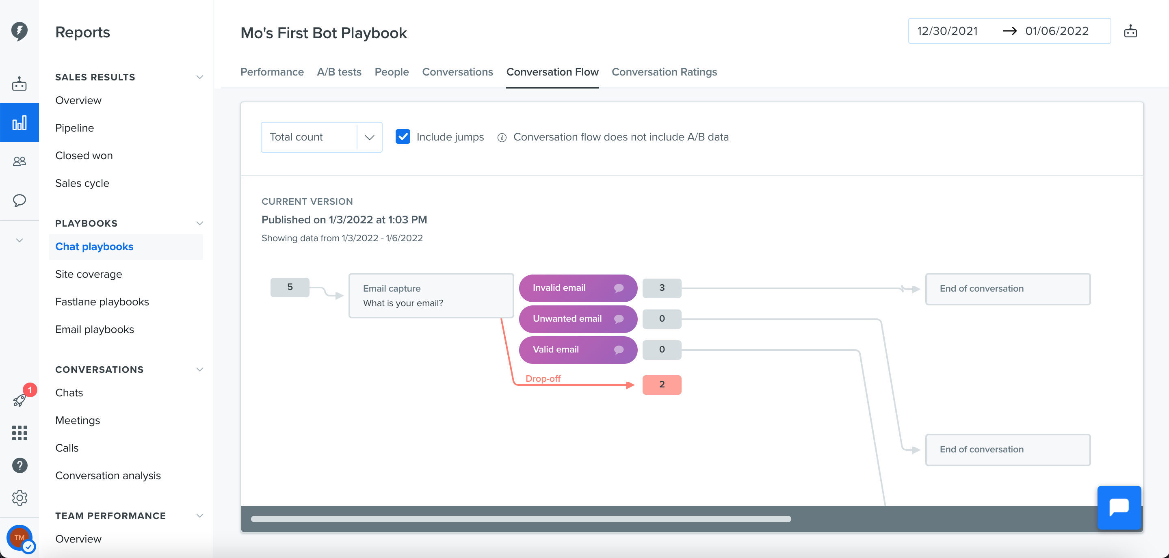Open the Help question mark icon
Image resolution: width=1169 pixels, height=558 pixels.
[x=19, y=465]
